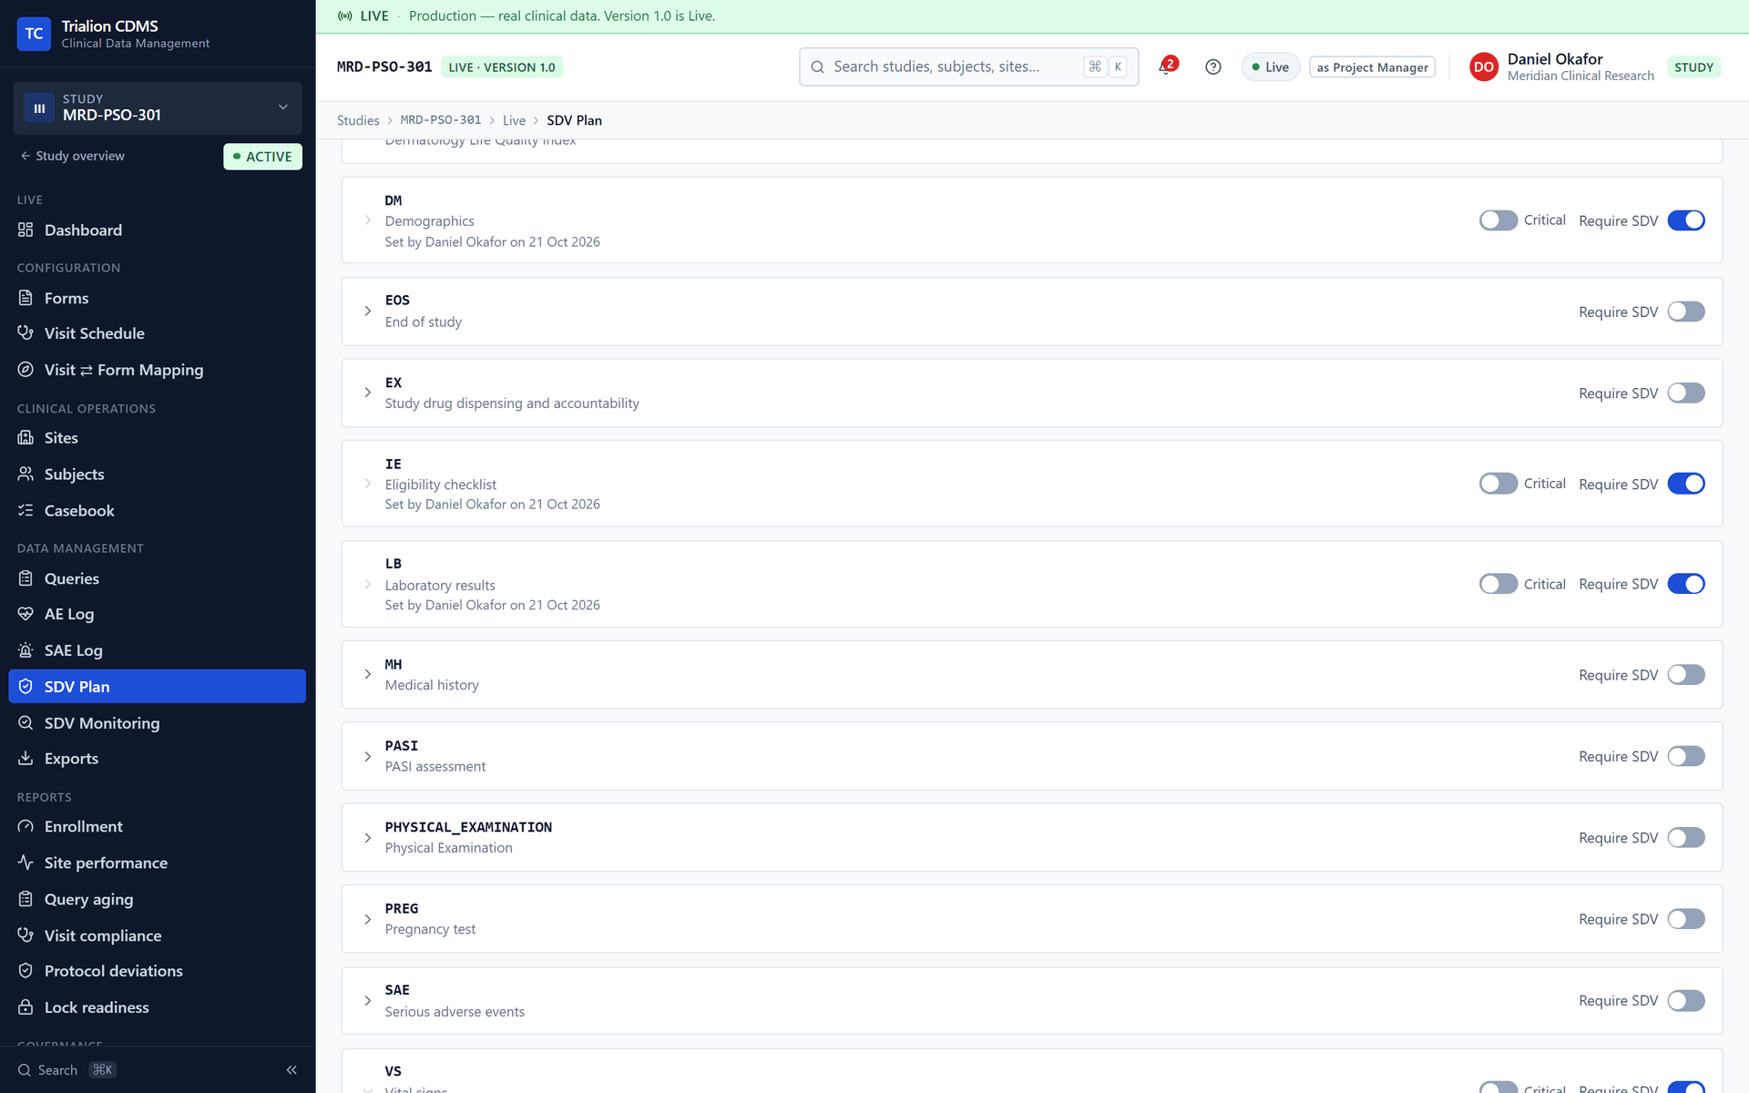Enable Require SDV for End of study

tap(1686, 312)
